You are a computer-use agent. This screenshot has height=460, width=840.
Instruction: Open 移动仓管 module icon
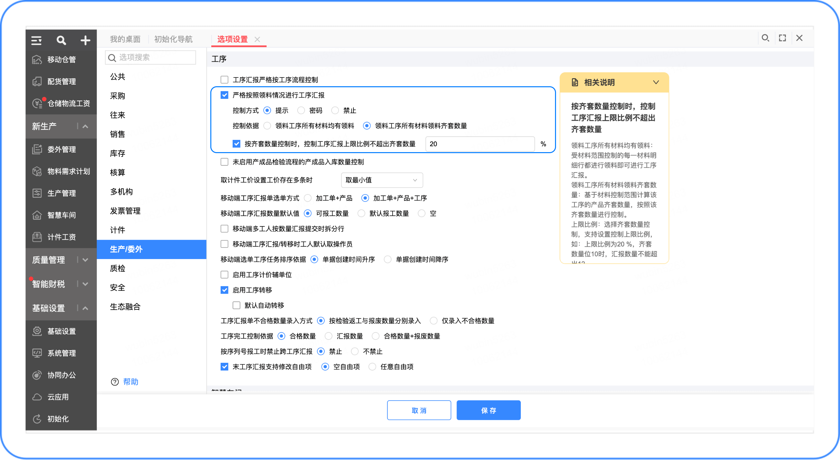pos(37,60)
